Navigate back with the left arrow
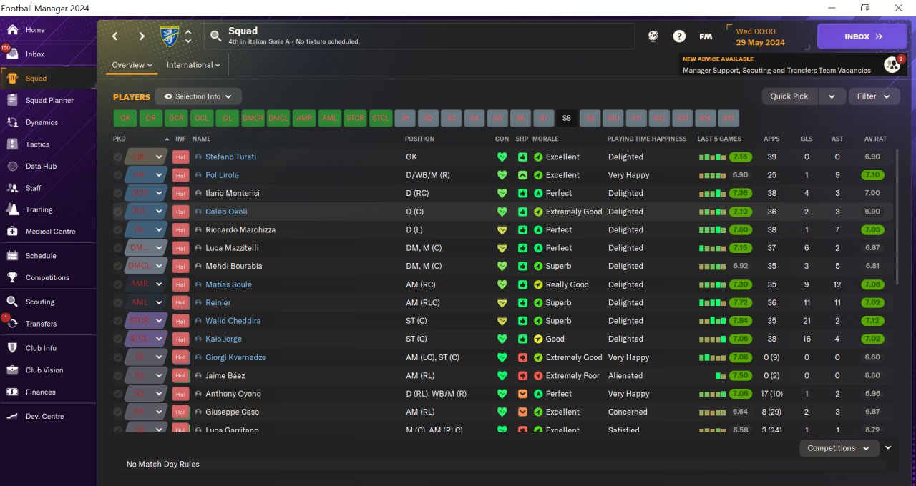916x486 pixels. click(x=115, y=36)
